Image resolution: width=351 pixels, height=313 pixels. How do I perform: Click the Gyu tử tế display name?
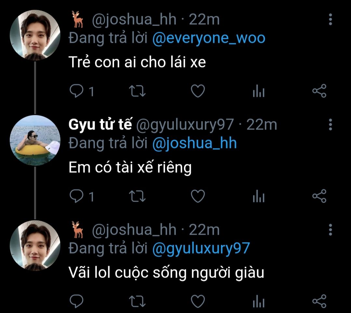[x=100, y=125]
